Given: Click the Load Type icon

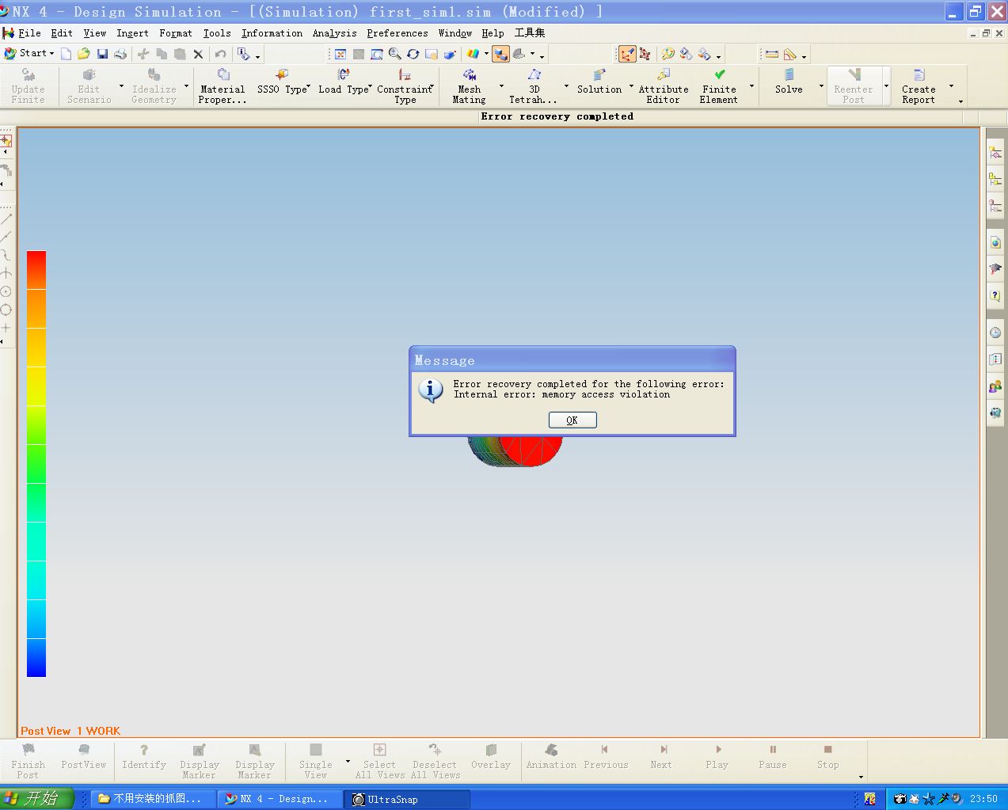Looking at the screenshot, I should [344, 82].
